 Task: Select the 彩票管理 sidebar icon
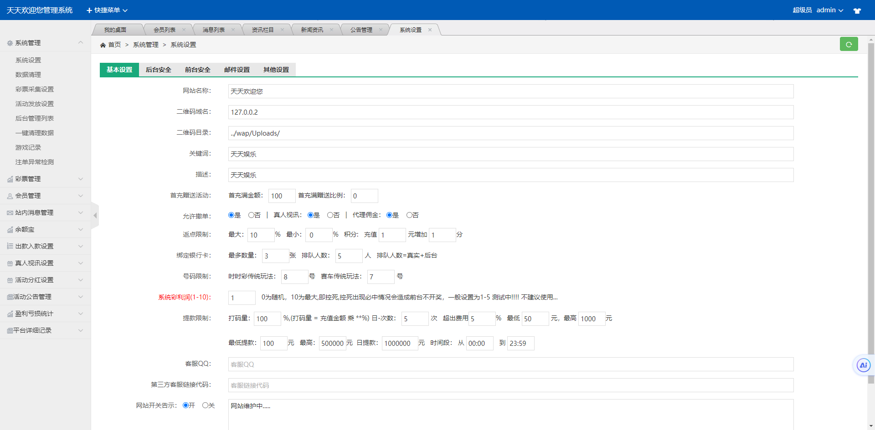click(x=10, y=179)
